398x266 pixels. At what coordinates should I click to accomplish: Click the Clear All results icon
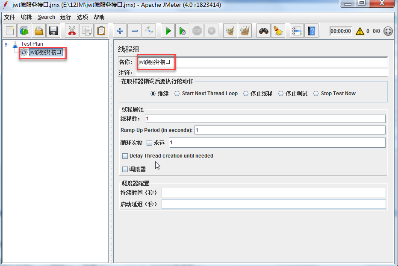(245, 31)
